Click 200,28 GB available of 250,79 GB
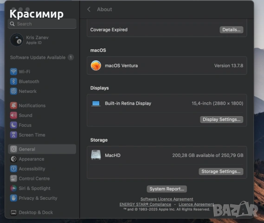Screen dimensions: 264x223 (208, 155)
